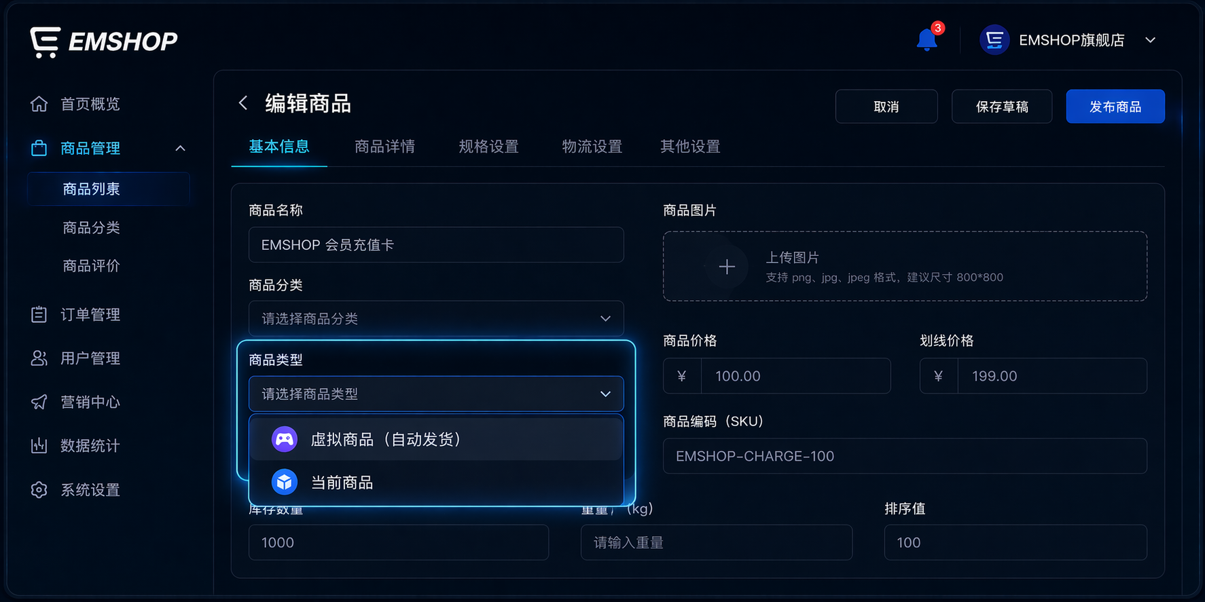Viewport: 1205px width, 602px height.
Task: Select the 用户管理 user icon
Action: click(39, 358)
